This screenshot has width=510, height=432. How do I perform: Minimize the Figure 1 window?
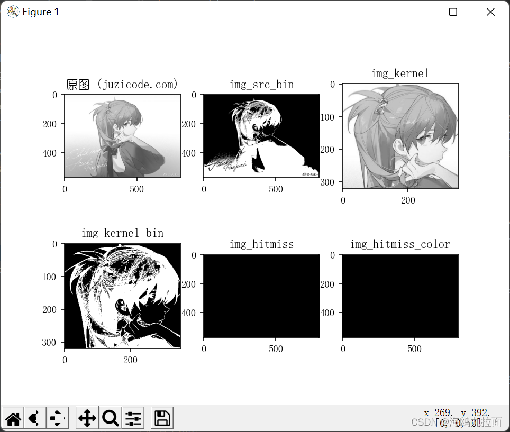click(416, 12)
